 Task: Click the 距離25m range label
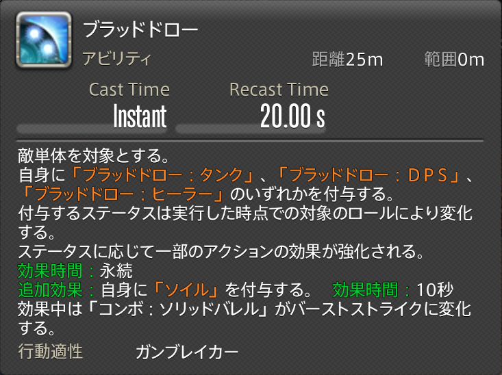coord(347,60)
